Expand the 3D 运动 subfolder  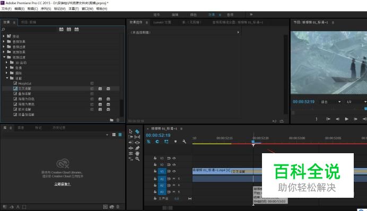pyautogui.click(x=6, y=63)
